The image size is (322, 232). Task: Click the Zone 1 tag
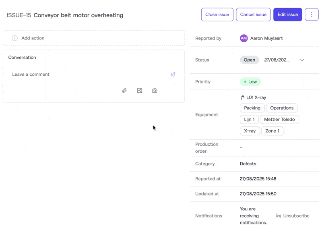tap(272, 131)
